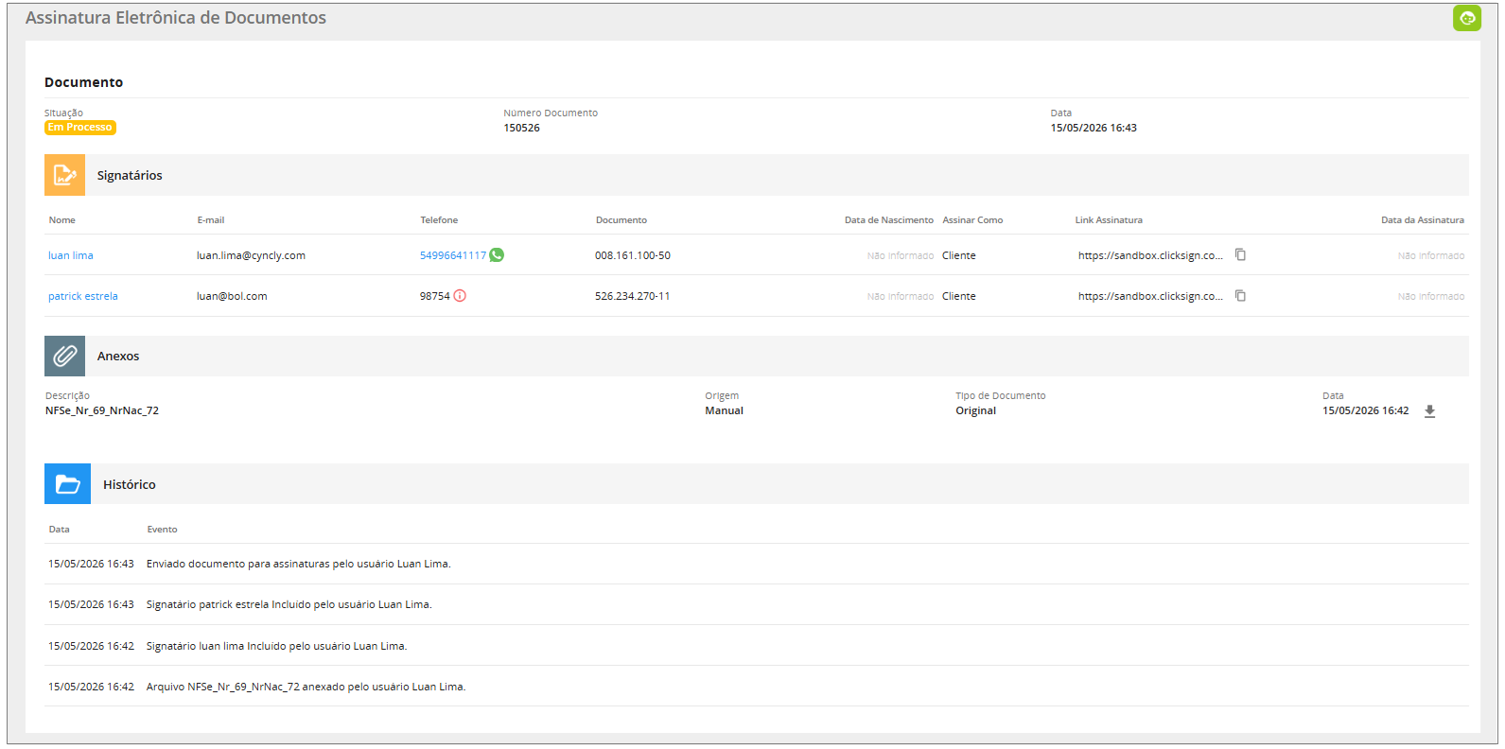
Task: Click the green chat icon at top right
Action: click(x=1466, y=18)
